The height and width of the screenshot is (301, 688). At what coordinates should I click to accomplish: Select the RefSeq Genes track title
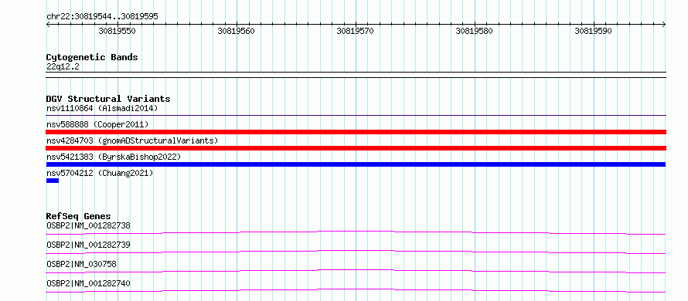(78, 216)
